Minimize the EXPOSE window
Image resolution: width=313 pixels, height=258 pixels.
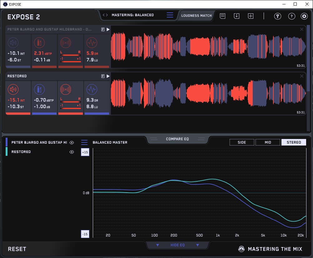pos(284,4)
